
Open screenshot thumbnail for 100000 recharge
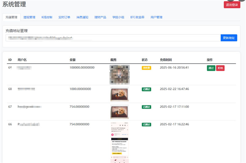(120, 74)
